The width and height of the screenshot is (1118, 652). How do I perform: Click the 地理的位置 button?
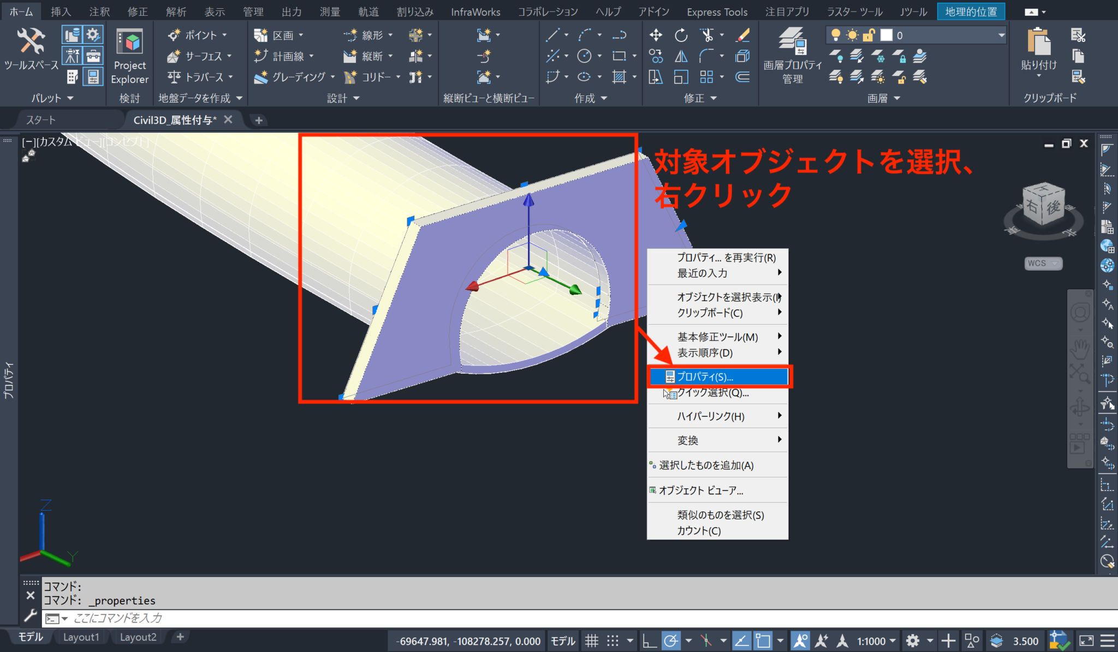[971, 11]
